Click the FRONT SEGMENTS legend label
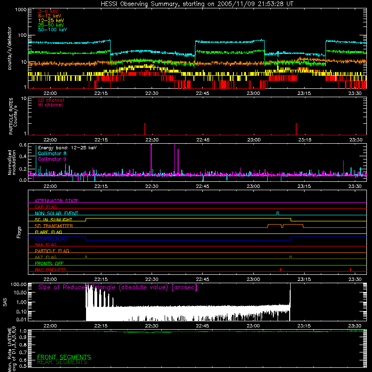The height and width of the screenshot is (372, 372). click(64, 357)
